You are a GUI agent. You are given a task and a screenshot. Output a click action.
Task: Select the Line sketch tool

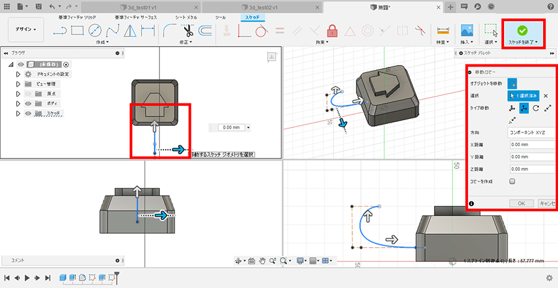tap(60, 30)
